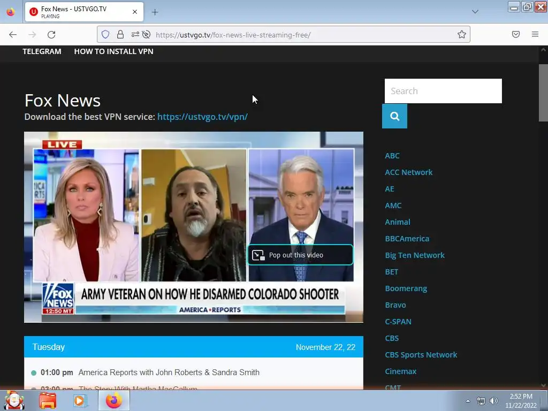Open the network tray icon
548x411 pixels.
481,401
